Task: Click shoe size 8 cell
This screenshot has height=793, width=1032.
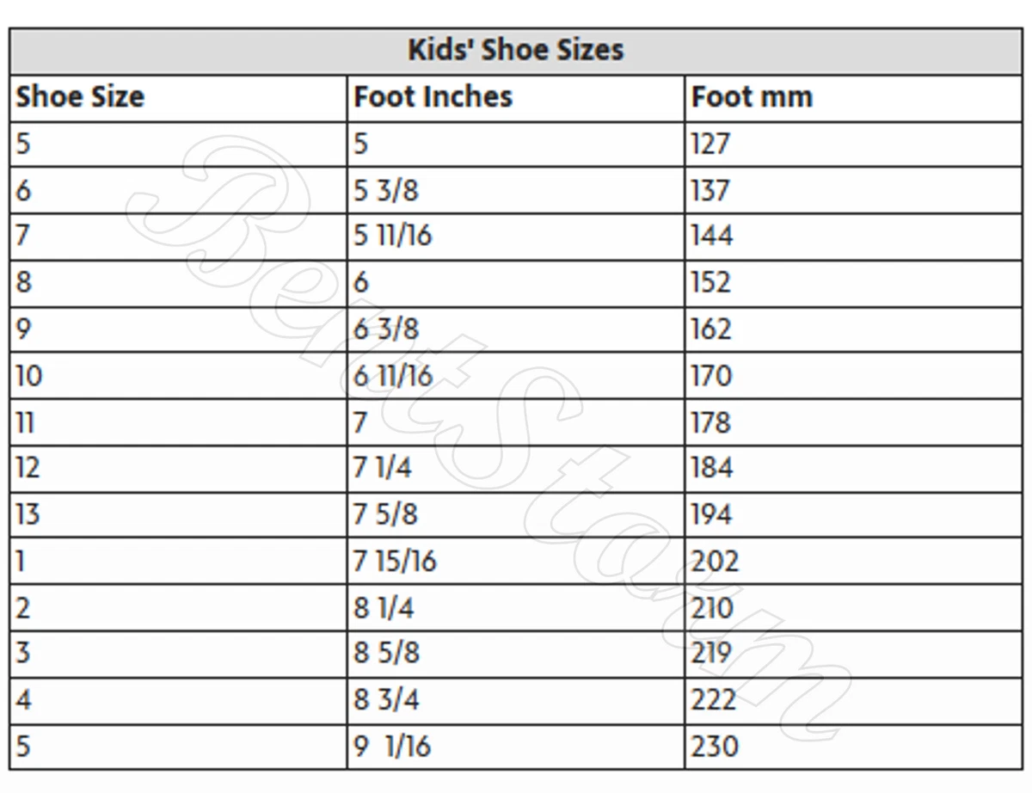Action: pyautogui.click(x=178, y=283)
